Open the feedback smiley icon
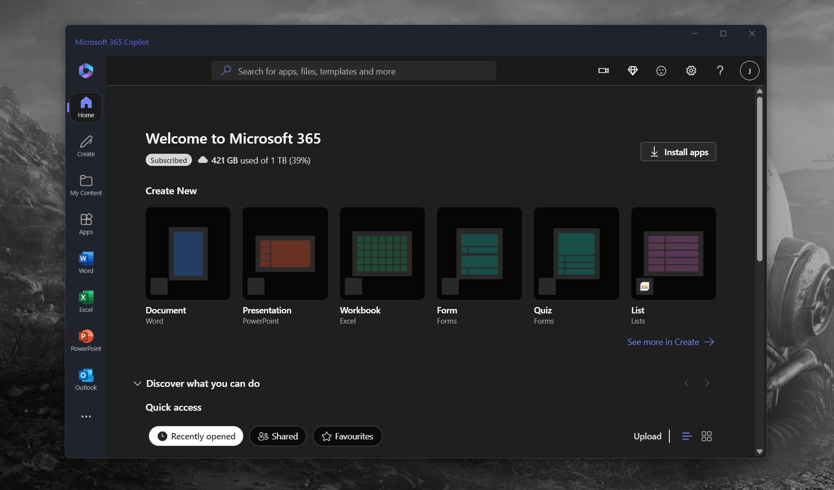The height and width of the screenshot is (490, 834). pos(661,71)
